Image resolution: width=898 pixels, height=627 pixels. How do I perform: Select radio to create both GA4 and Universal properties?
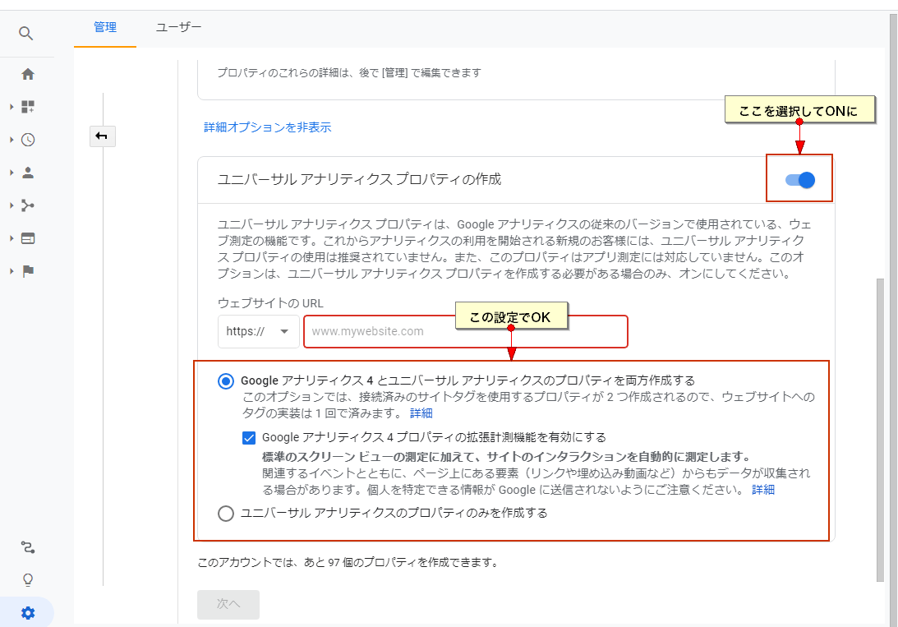pyautogui.click(x=226, y=380)
